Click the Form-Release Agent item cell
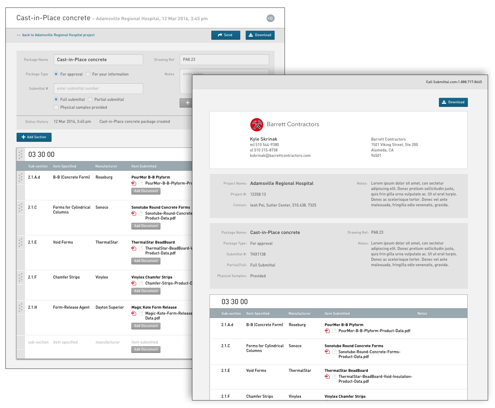Screen dimensions: 495x408 click(x=71, y=307)
